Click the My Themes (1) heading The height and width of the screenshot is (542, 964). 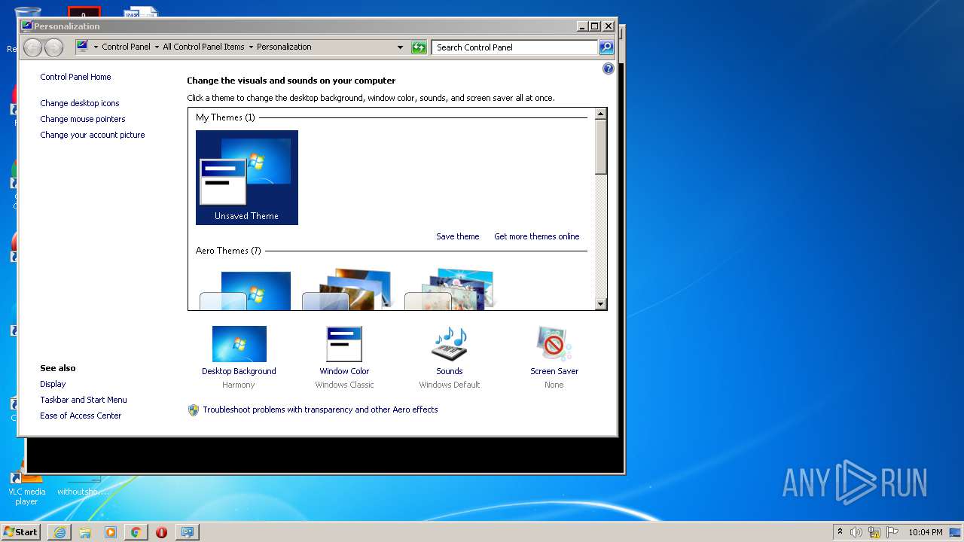[x=225, y=117]
